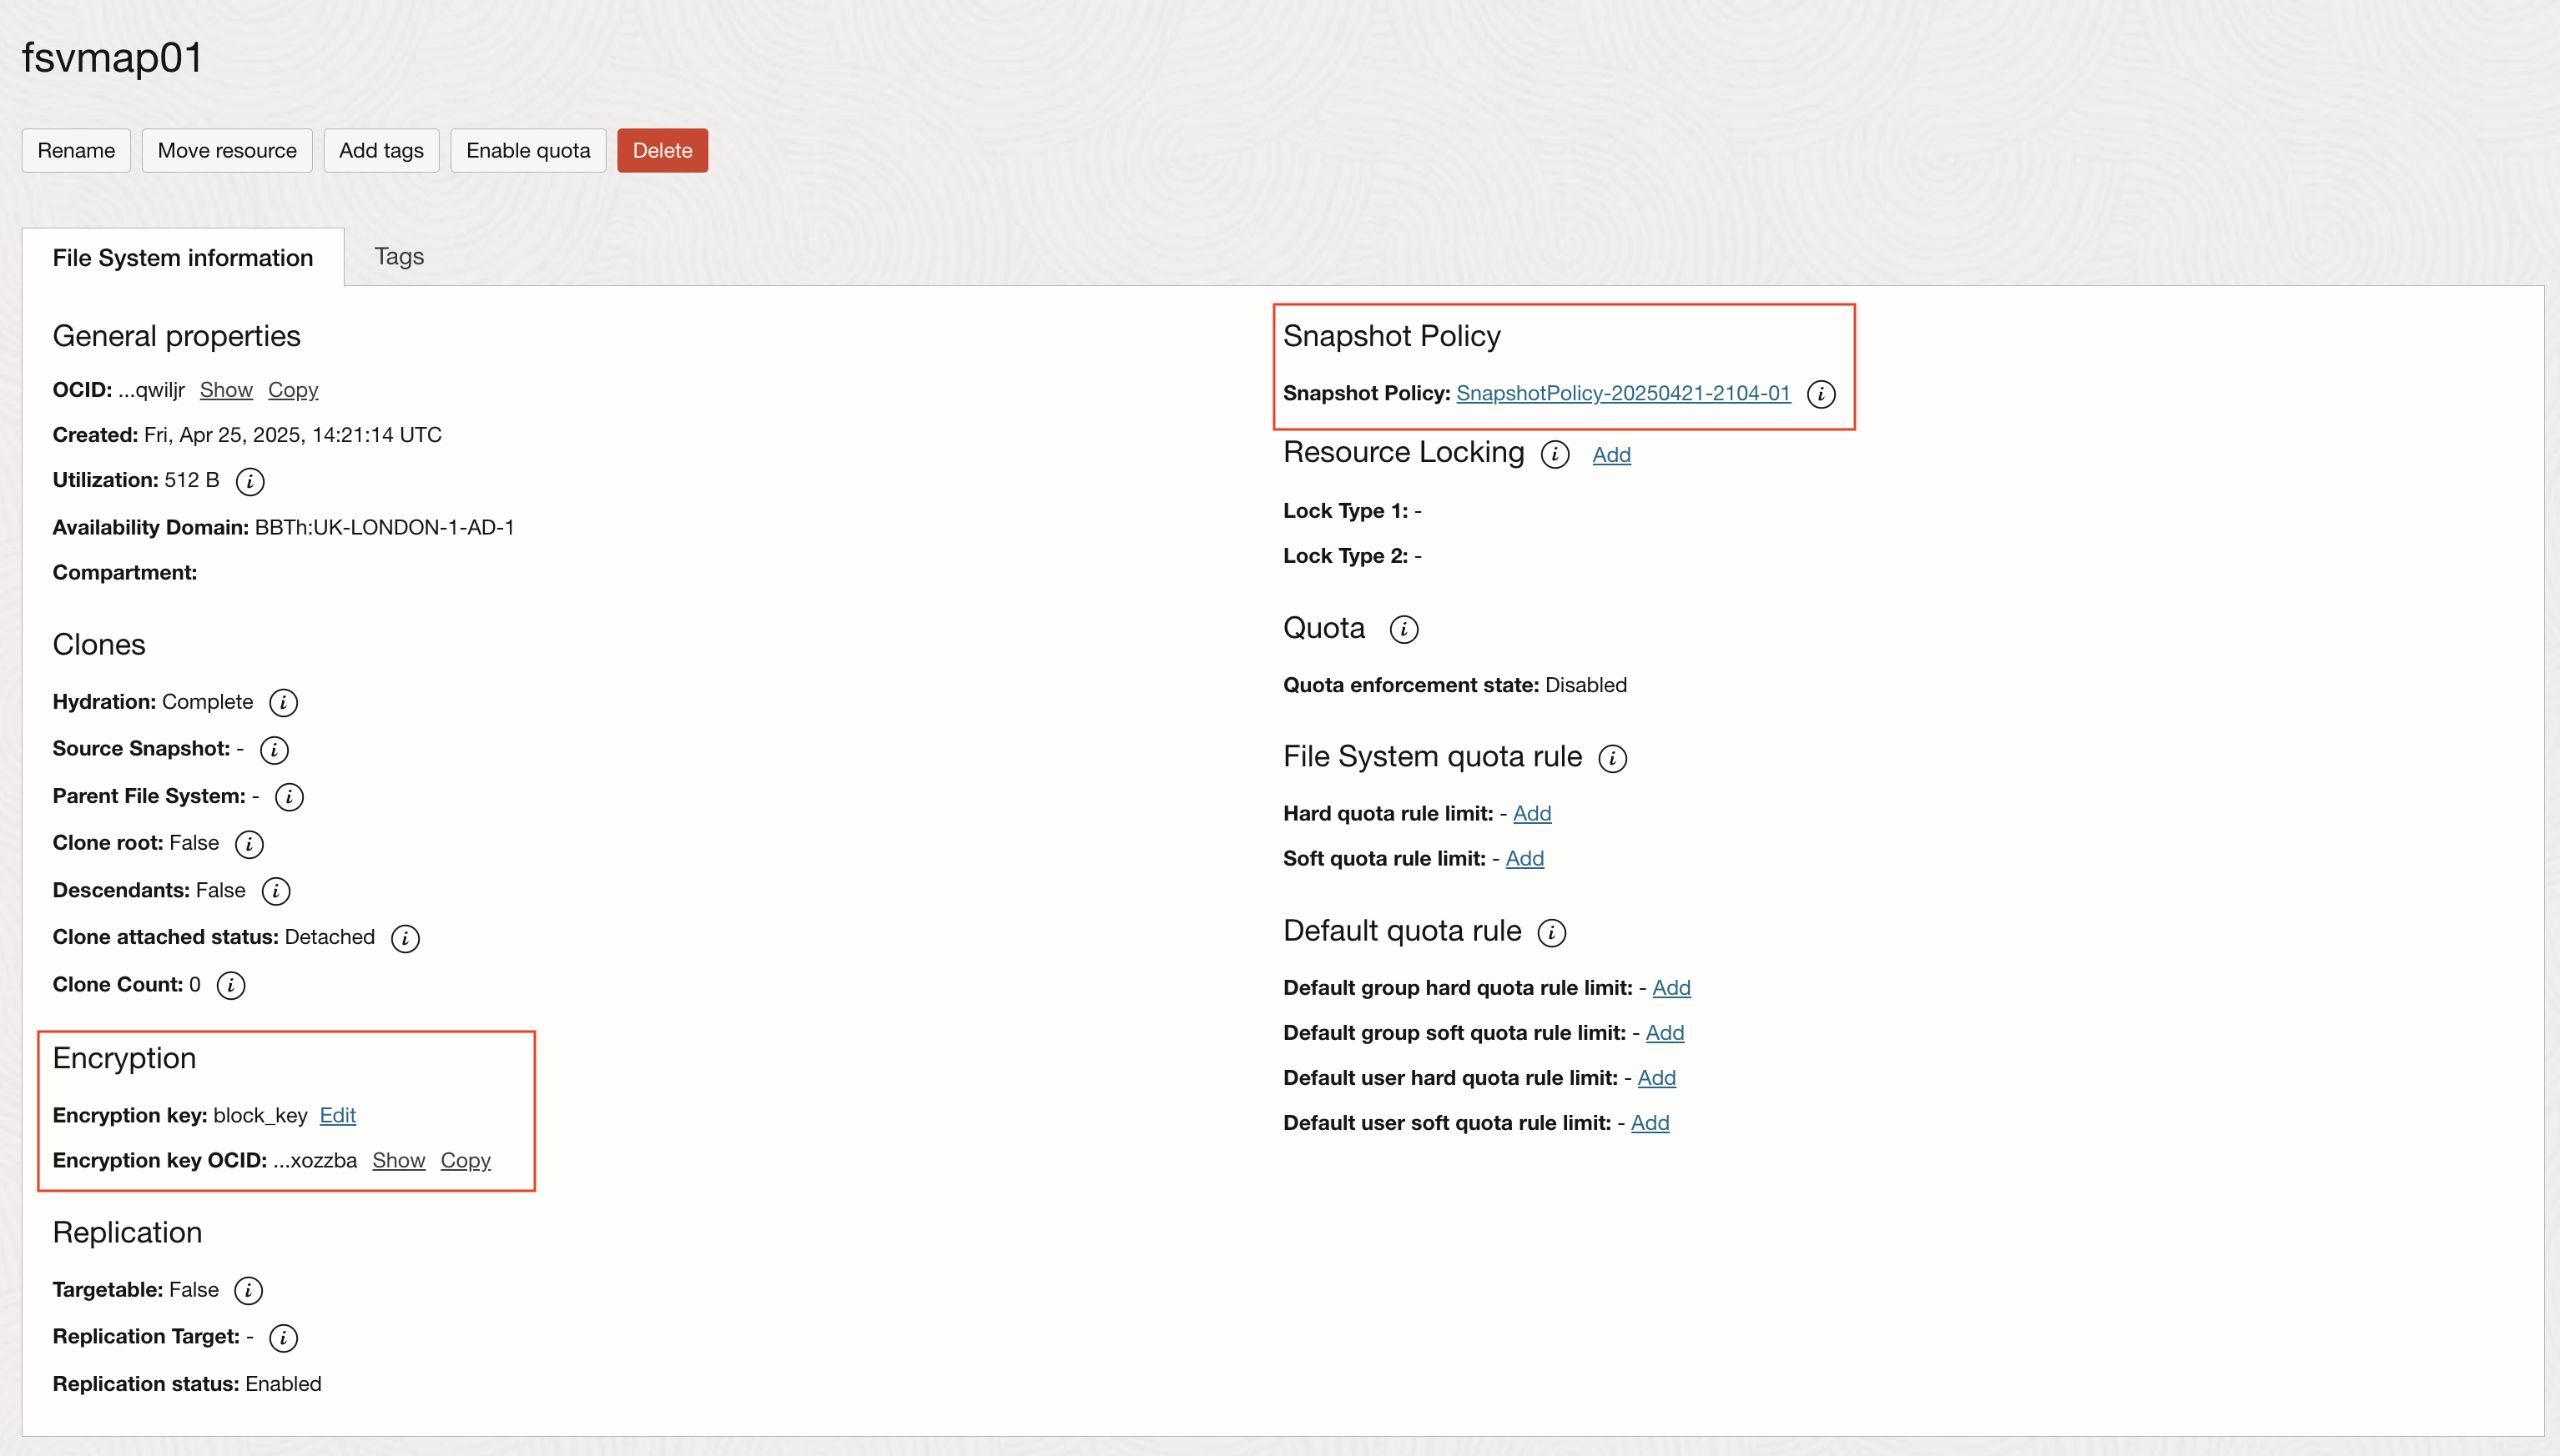
Task: Open the Default quota rule info icon
Action: click(x=1552, y=932)
